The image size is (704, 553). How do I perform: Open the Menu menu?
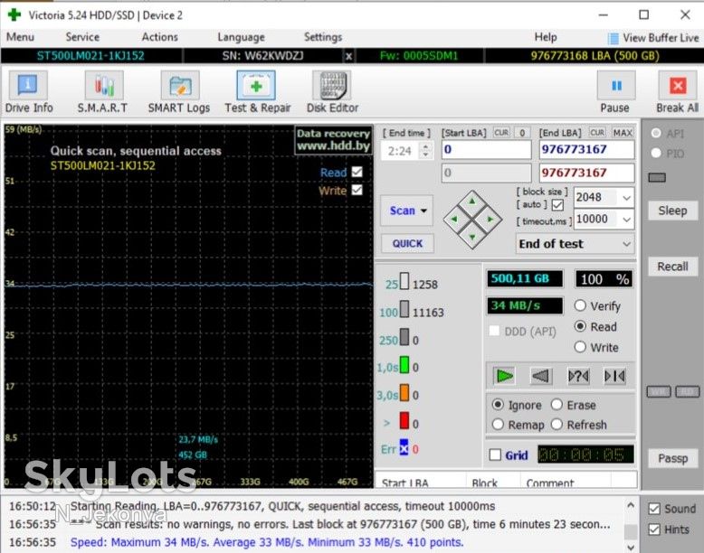[20, 37]
